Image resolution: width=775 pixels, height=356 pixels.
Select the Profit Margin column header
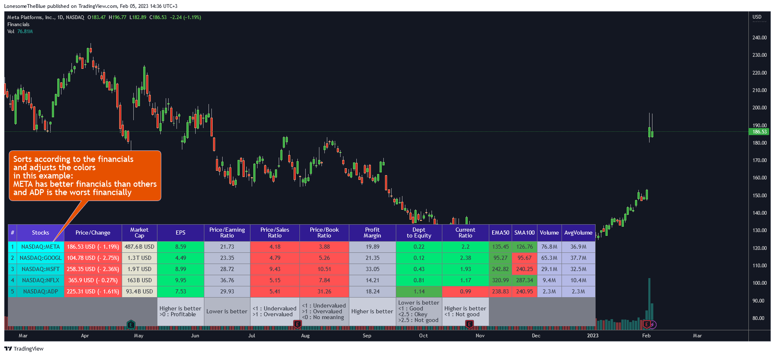(373, 233)
